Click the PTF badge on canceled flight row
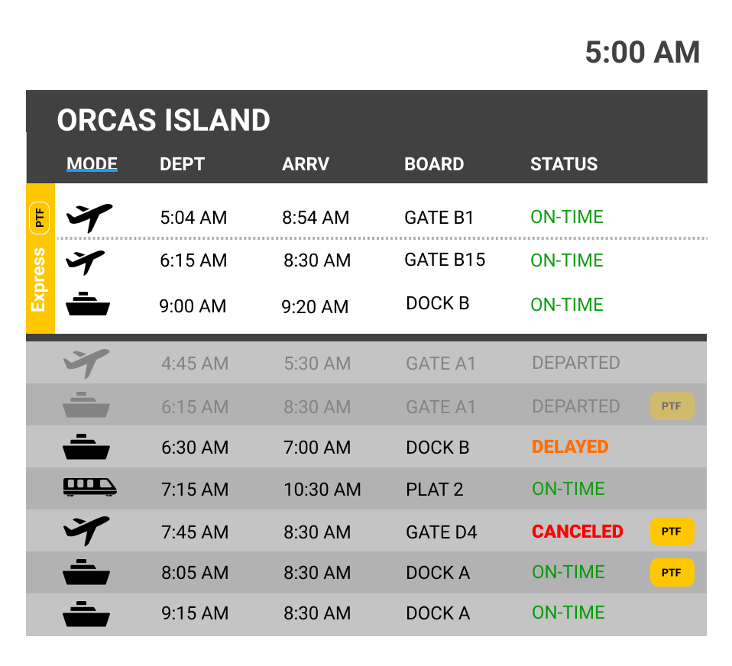This screenshot has width=732, height=666. pyautogui.click(x=672, y=531)
